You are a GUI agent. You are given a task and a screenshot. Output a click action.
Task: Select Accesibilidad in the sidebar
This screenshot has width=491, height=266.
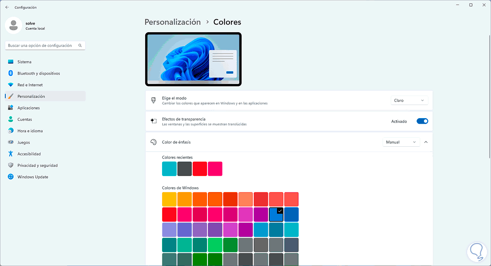(x=45, y=154)
